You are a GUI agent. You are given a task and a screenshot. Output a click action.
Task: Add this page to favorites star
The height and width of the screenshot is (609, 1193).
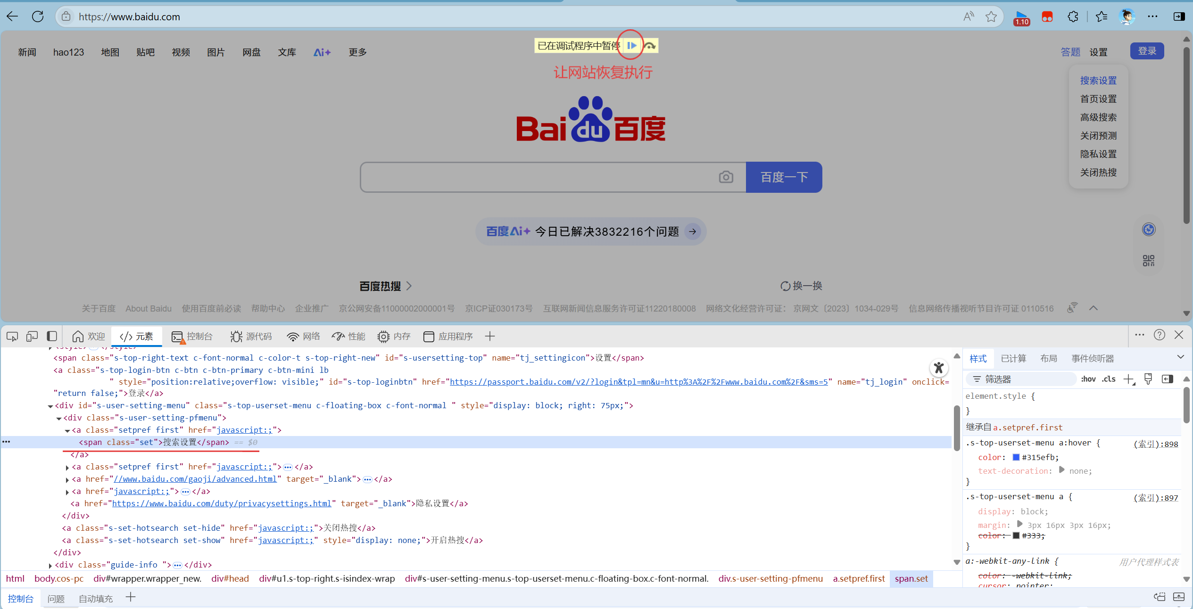coord(991,17)
